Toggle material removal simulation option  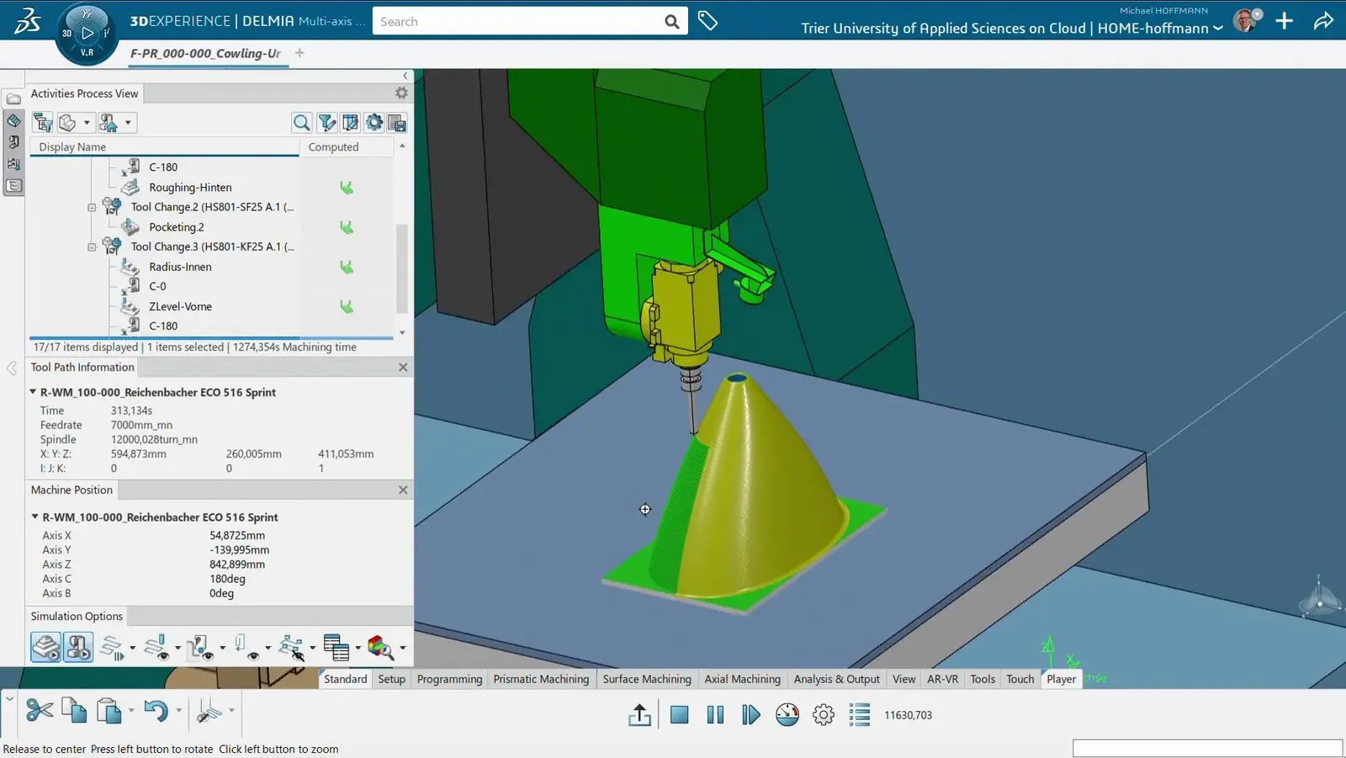tap(46, 647)
